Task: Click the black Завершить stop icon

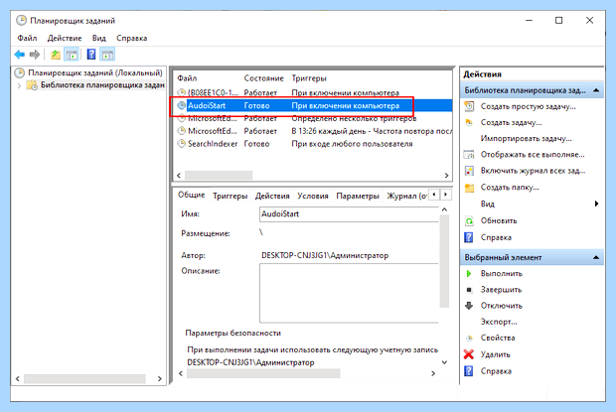Action: coord(469,290)
